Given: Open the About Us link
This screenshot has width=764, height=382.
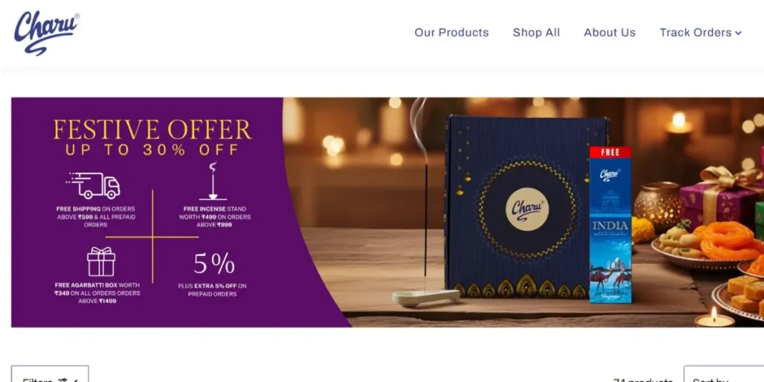Looking at the screenshot, I should click(x=610, y=33).
